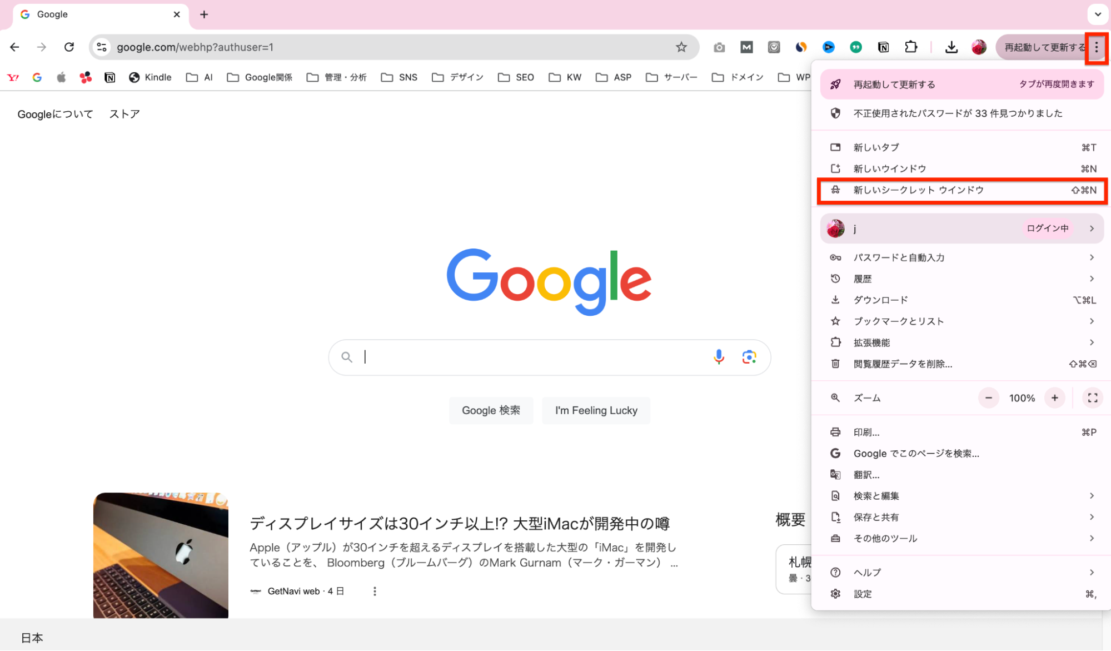Open Google Lens camera search icon
1111x651 pixels.
[749, 357]
